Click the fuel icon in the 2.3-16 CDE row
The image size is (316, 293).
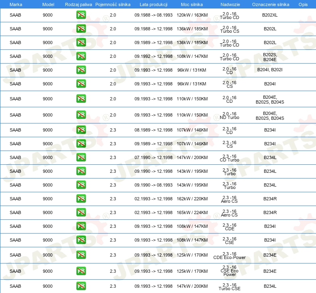click(x=81, y=226)
